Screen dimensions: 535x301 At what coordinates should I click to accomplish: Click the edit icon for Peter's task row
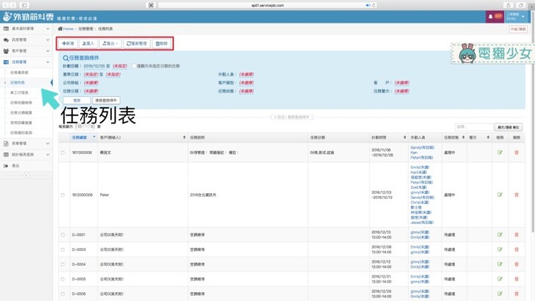[x=500, y=195]
